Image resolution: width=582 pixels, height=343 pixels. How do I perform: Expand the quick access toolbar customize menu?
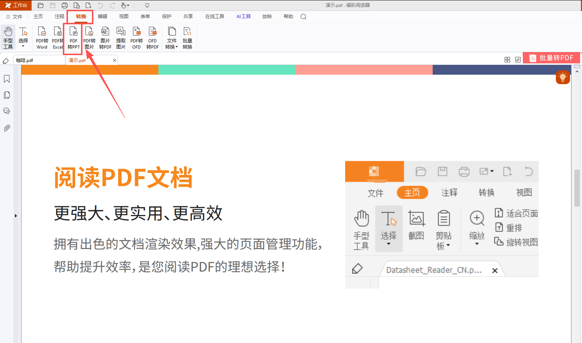(147, 5)
